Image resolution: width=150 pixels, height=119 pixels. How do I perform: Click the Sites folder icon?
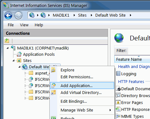point(19,60)
